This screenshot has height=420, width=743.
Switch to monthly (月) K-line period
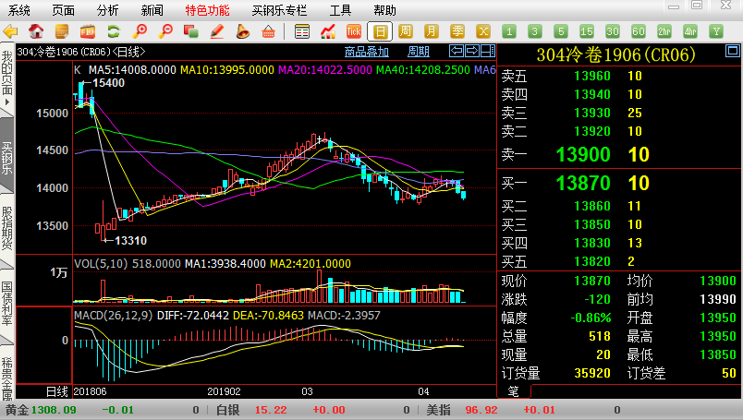432,31
